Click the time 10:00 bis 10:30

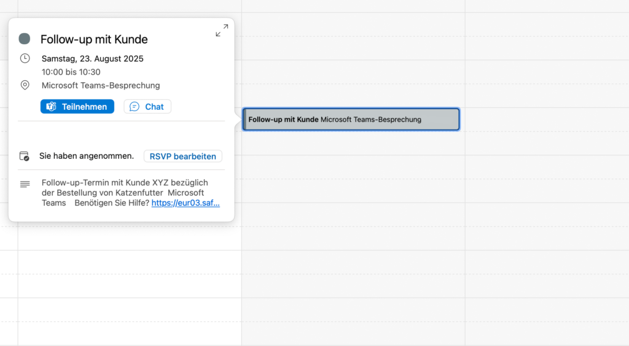tap(71, 72)
